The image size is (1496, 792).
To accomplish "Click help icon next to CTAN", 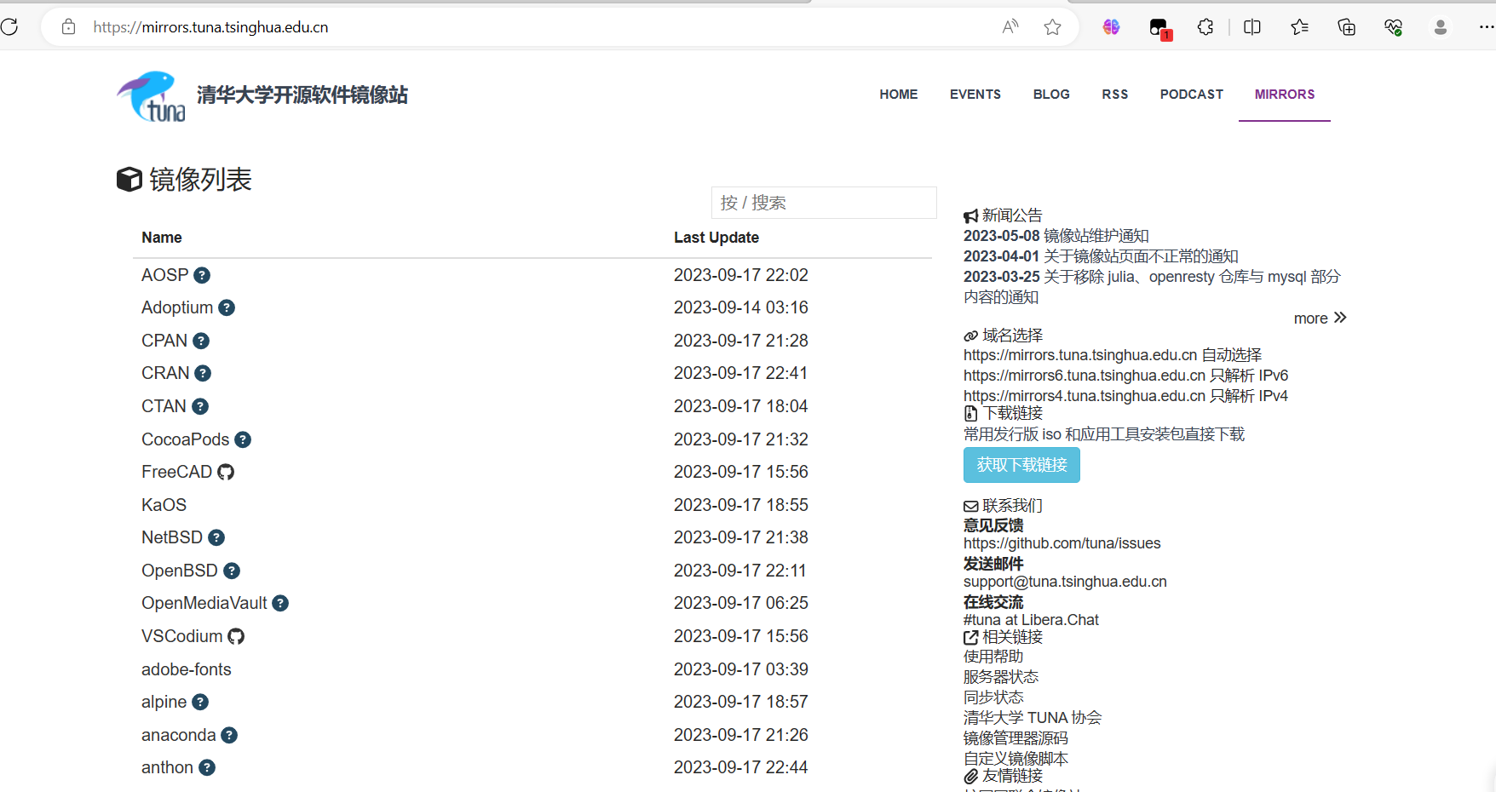I will coord(200,406).
